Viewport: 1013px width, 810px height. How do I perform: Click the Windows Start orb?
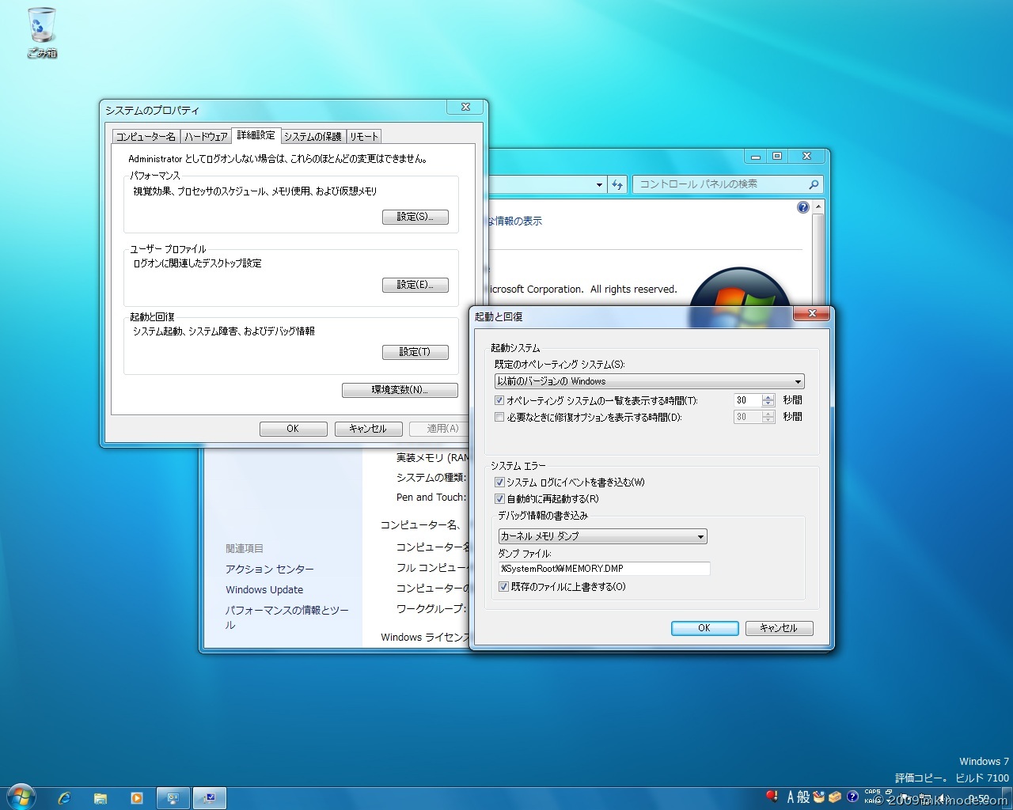(21, 797)
